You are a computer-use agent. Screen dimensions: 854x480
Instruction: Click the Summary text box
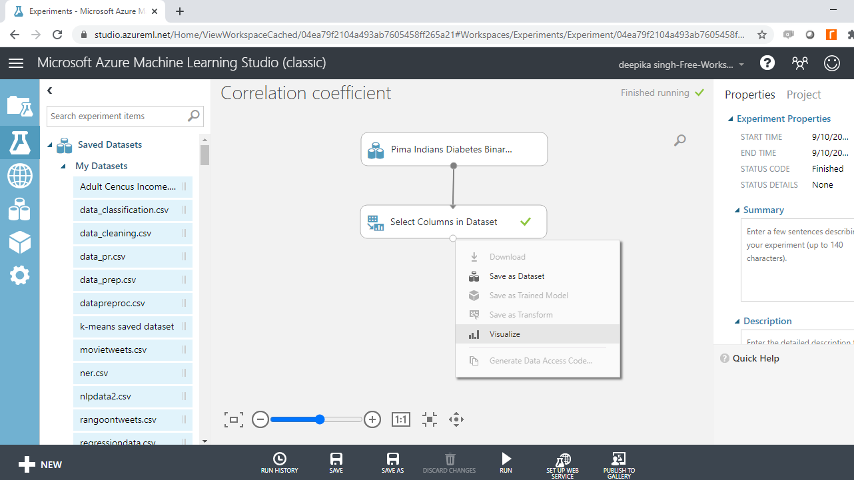[x=797, y=260]
